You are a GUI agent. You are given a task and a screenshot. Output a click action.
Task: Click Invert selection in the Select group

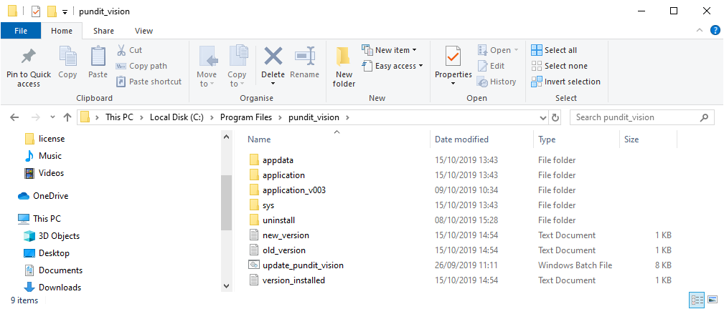click(x=565, y=82)
